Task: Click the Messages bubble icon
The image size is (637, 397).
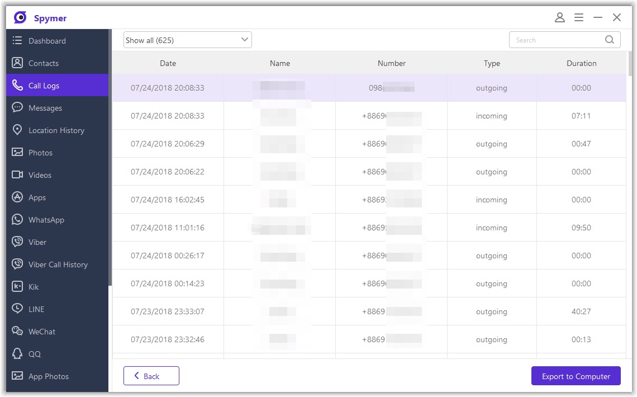Action: pyautogui.click(x=17, y=107)
